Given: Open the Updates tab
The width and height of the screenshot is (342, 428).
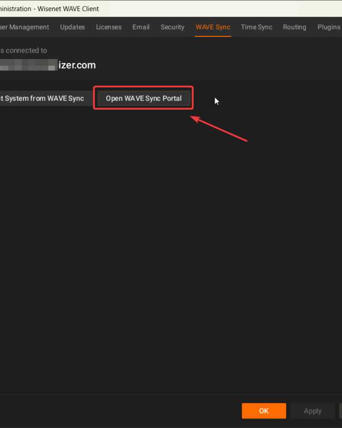Looking at the screenshot, I should click(73, 27).
